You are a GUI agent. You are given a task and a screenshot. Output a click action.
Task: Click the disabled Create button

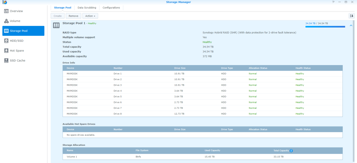(57, 16)
